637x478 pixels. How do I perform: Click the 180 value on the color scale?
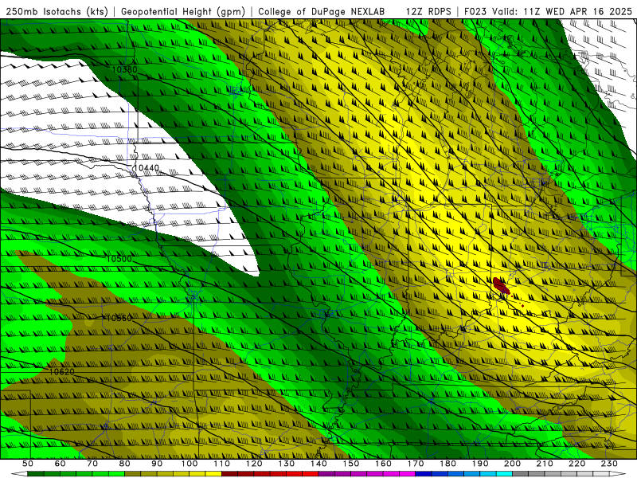coord(448,464)
